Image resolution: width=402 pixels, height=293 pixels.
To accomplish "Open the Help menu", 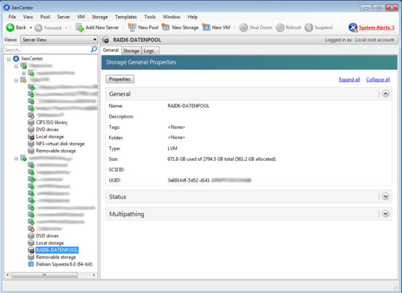I will [193, 17].
